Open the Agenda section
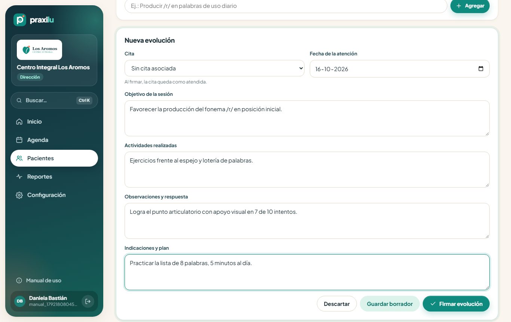 tap(54, 140)
